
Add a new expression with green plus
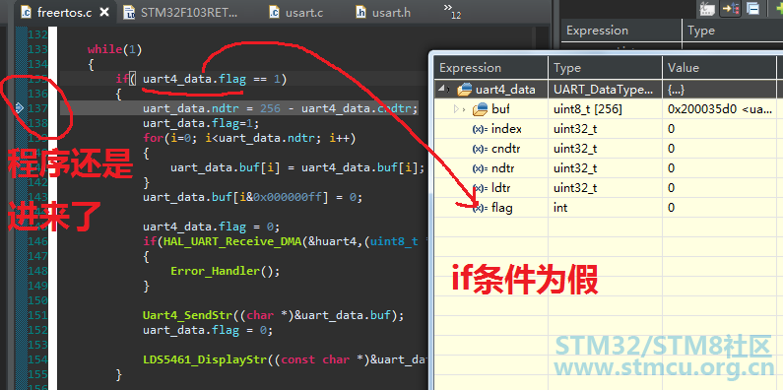(778, 9)
